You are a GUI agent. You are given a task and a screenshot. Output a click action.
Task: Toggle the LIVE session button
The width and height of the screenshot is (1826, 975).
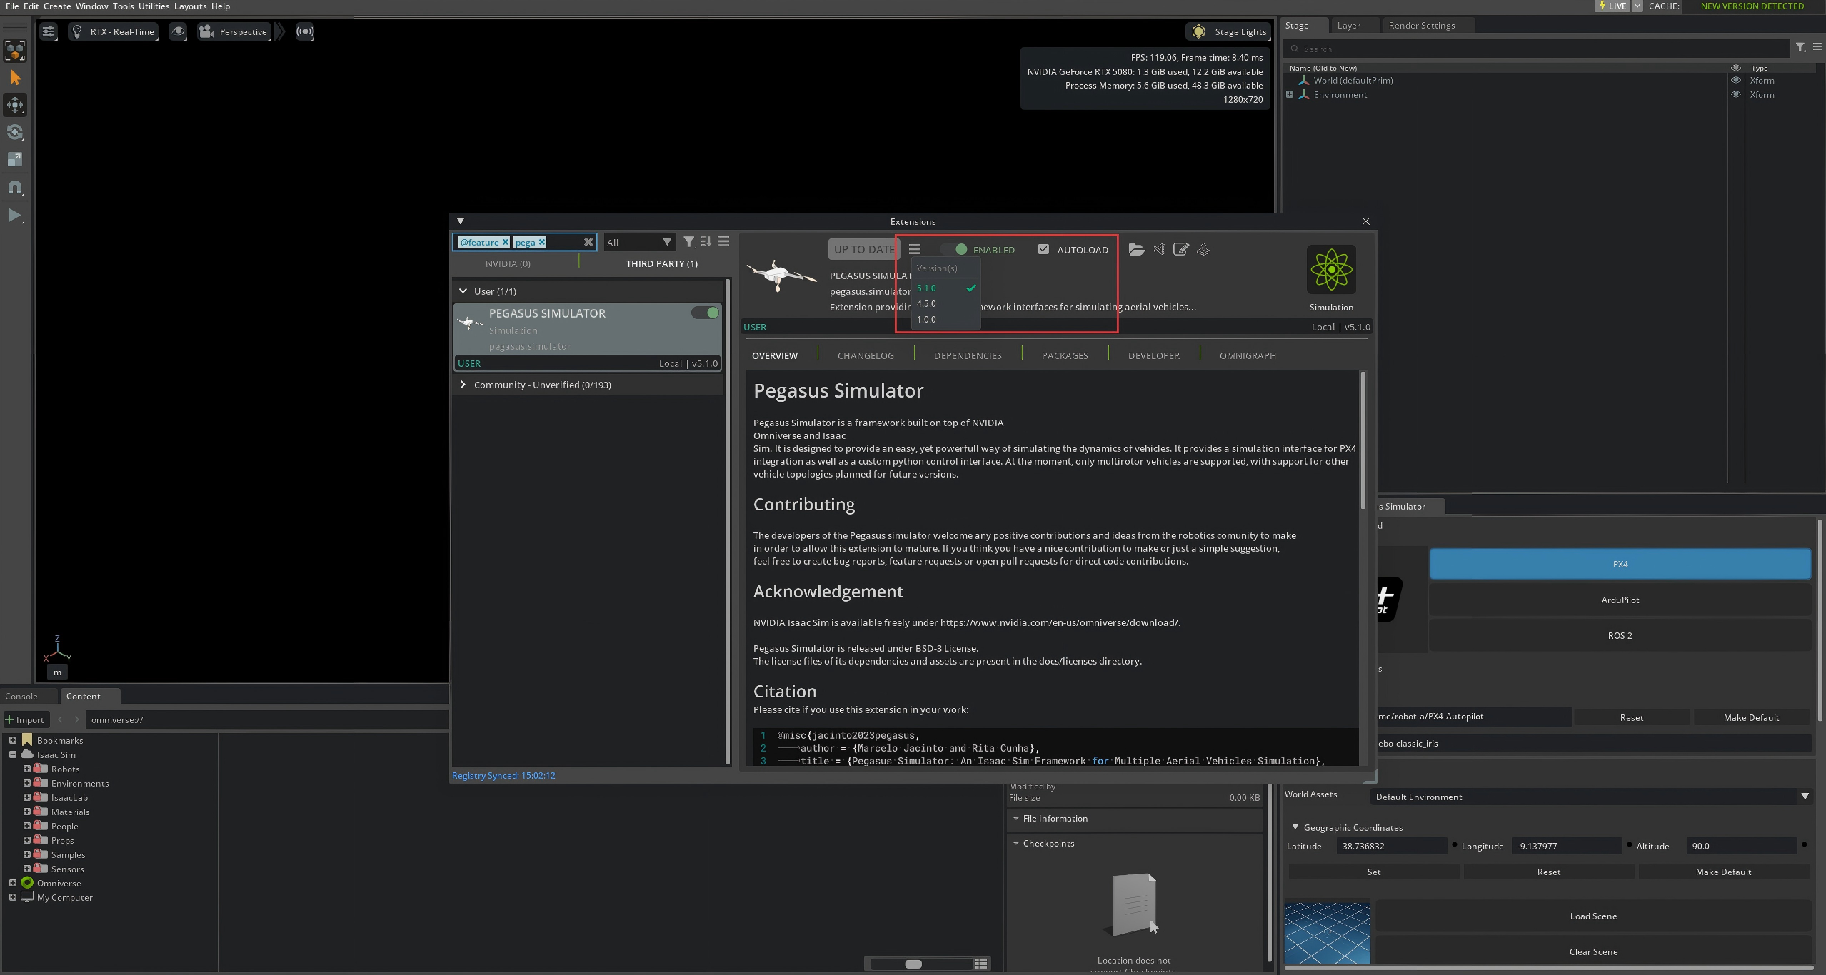pyautogui.click(x=1612, y=6)
